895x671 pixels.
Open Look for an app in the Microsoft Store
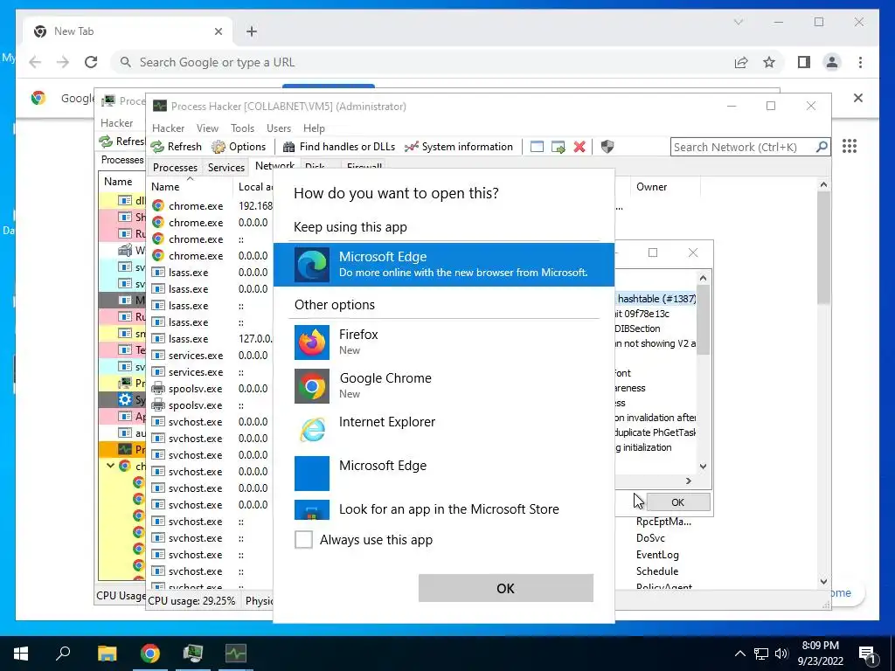pyautogui.click(x=443, y=509)
